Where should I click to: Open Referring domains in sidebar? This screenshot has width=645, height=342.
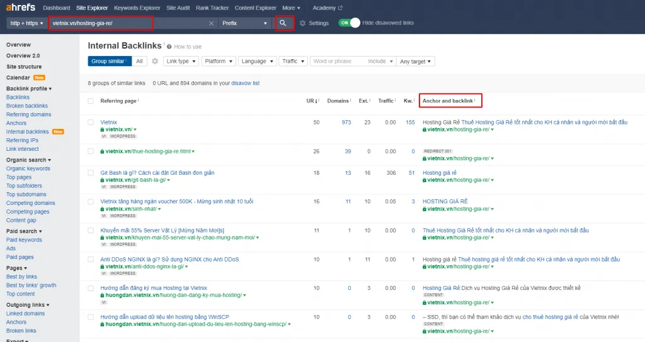coord(29,114)
